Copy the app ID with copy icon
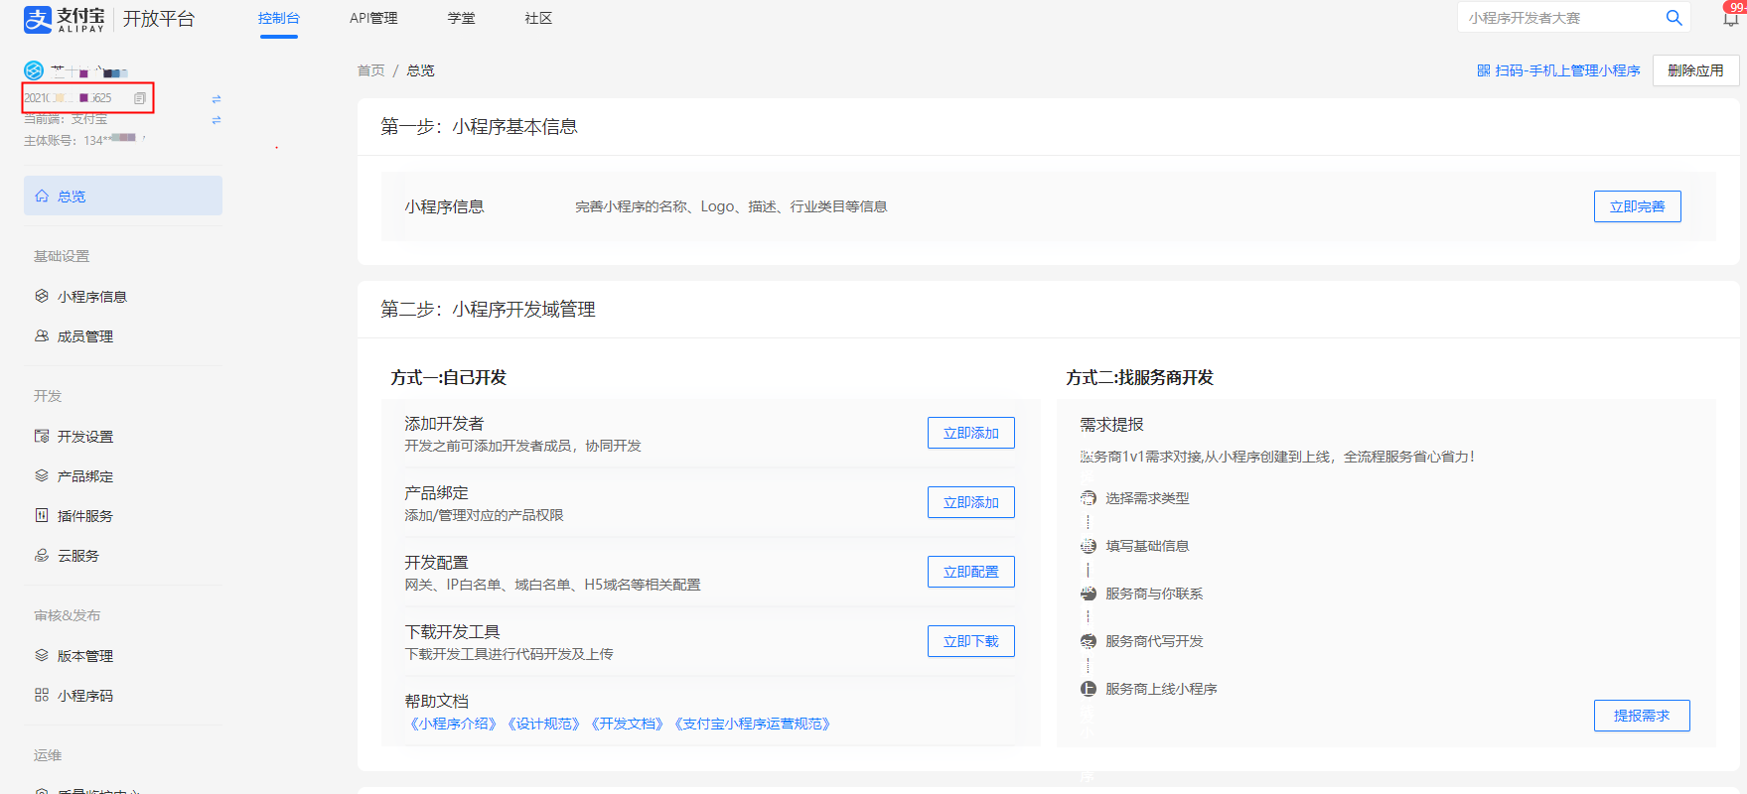The height and width of the screenshot is (794, 1747). tap(140, 98)
